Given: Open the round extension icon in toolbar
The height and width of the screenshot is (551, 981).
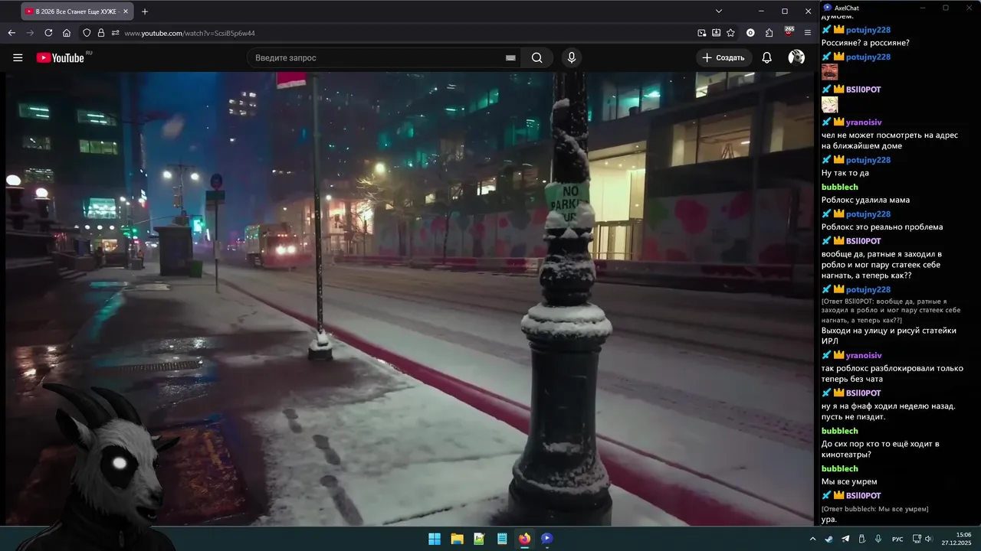Looking at the screenshot, I should click(x=750, y=33).
